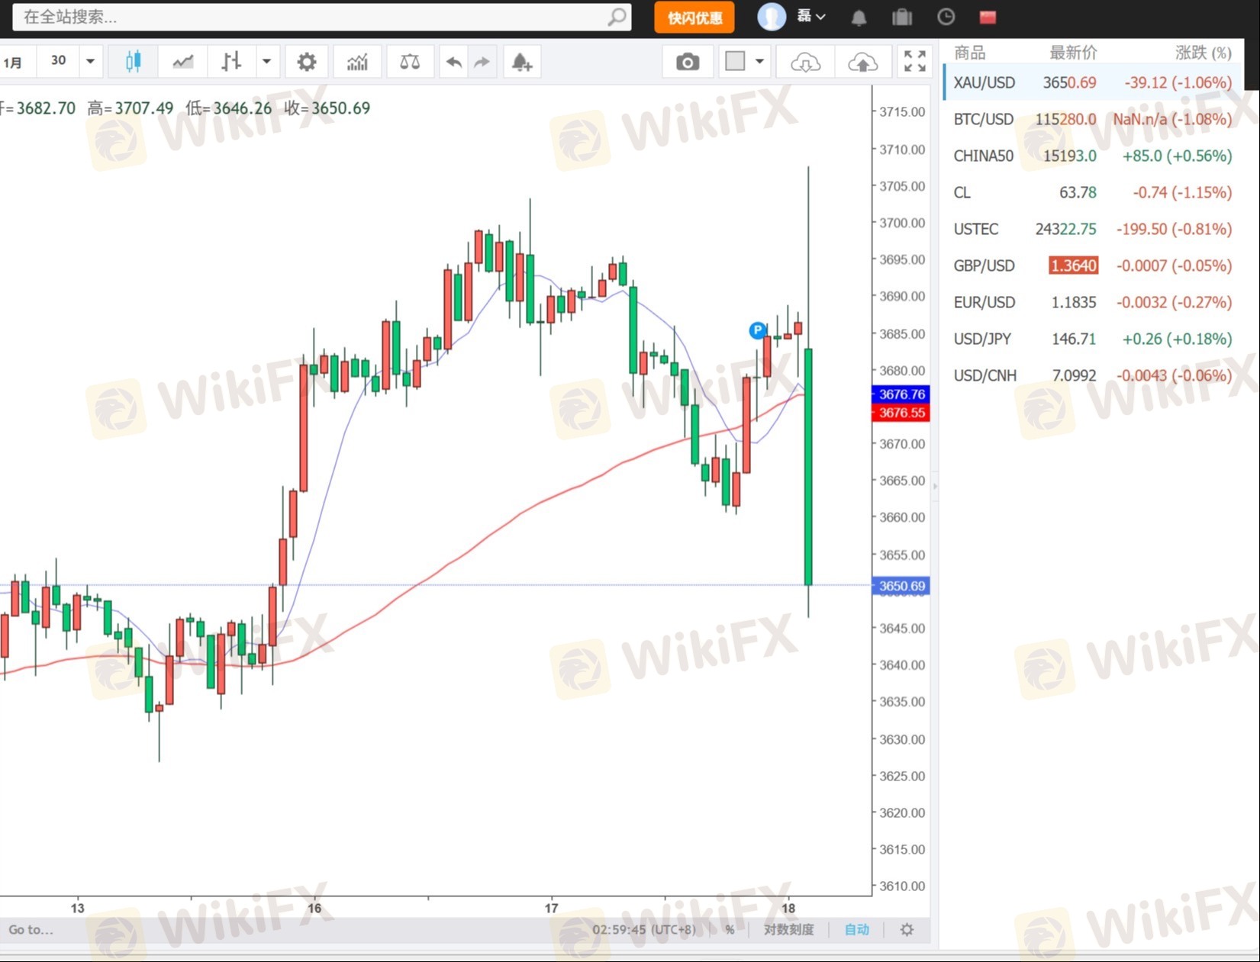Expand the layout selector dropdown arrow

point(759,61)
